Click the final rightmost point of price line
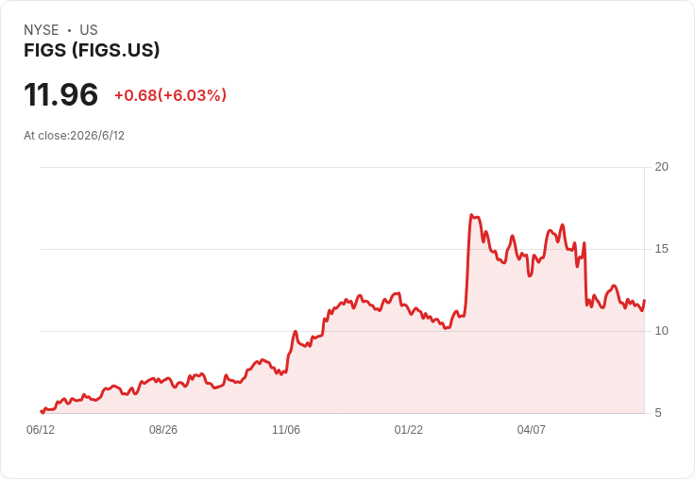The height and width of the screenshot is (479, 695). [644, 300]
